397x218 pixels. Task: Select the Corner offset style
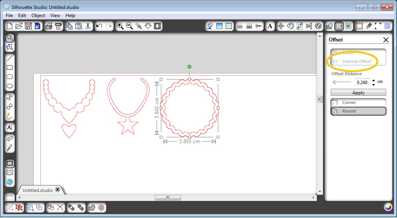coord(358,102)
